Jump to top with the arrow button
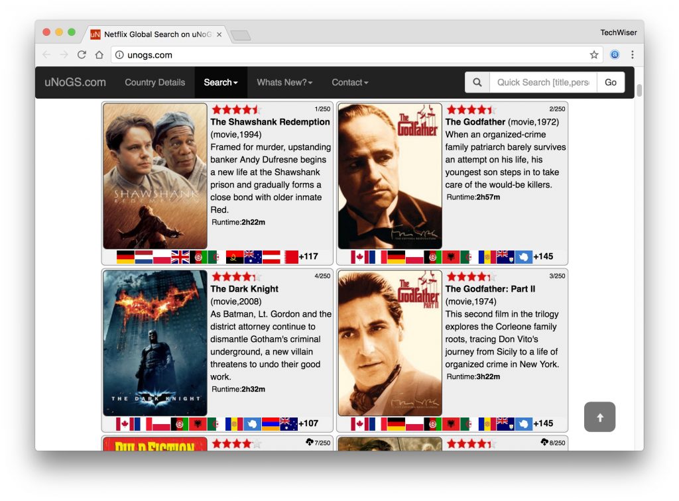Image resolution: width=679 pixels, height=501 pixels. tap(599, 417)
